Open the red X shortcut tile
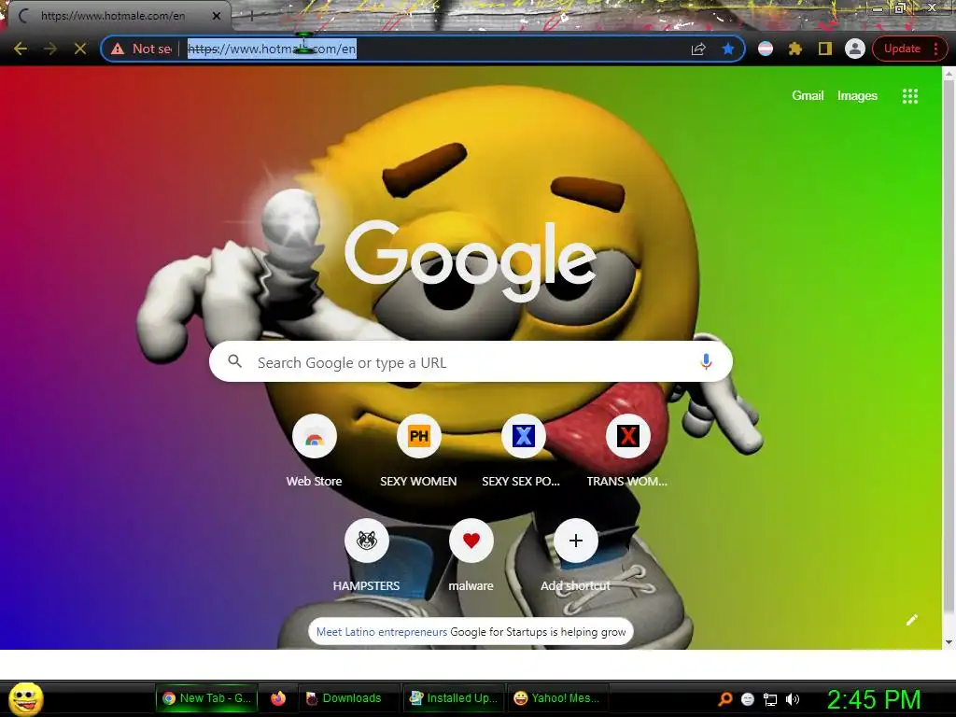 (x=627, y=452)
